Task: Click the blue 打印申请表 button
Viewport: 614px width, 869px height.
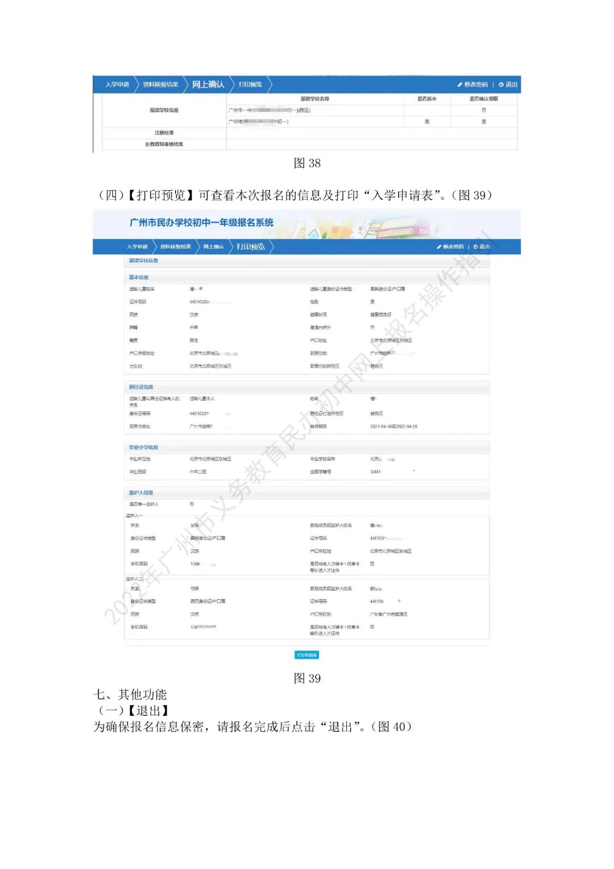Action: pos(307,655)
